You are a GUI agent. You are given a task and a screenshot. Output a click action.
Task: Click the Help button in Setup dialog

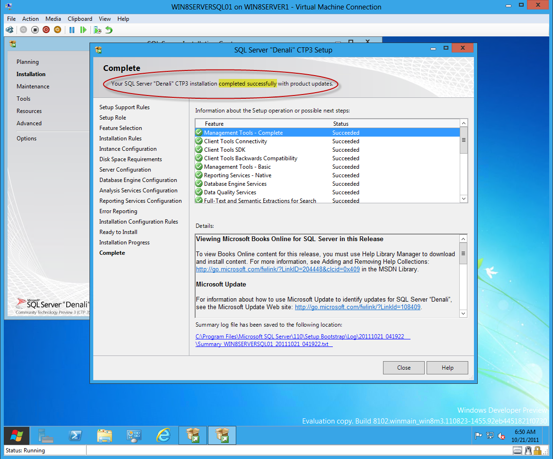(447, 367)
